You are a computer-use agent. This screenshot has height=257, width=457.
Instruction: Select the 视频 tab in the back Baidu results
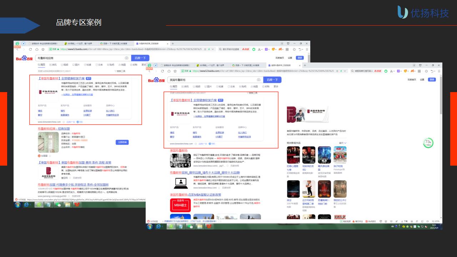[x=64, y=65]
